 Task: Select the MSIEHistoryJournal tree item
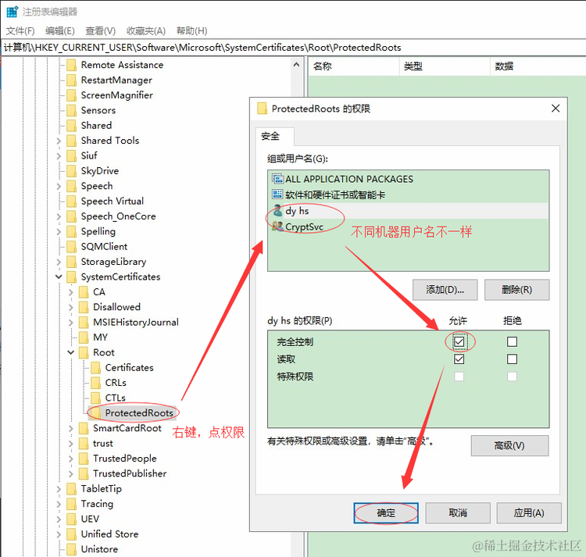coord(136,322)
